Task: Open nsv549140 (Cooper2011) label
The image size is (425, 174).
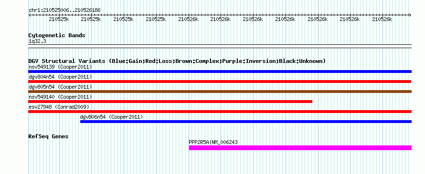Action: tap(60, 97)
